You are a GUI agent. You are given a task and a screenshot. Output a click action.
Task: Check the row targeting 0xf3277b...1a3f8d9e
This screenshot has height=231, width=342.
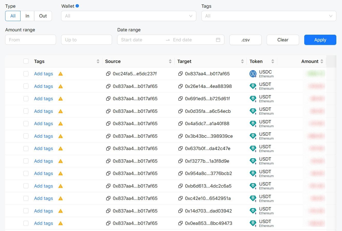click(26, 161)
